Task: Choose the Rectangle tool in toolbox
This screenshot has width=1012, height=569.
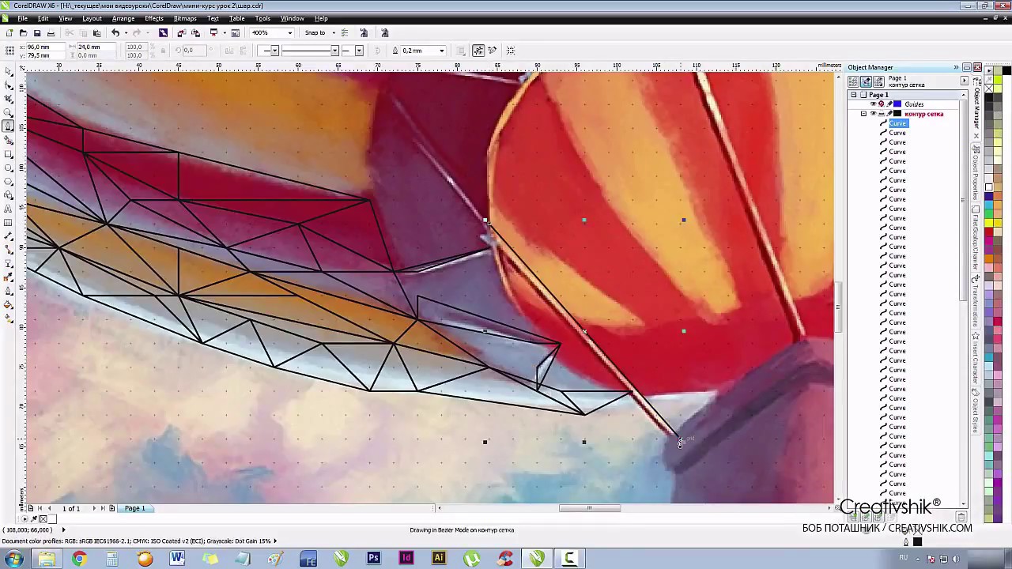Action: (x=9, y=154)
